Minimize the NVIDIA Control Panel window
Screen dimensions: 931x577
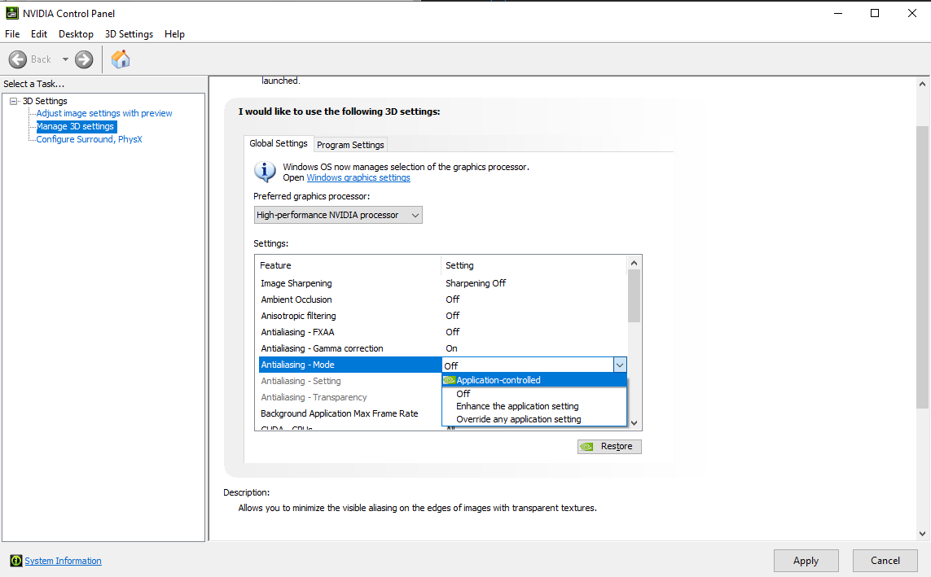[838, 13]
